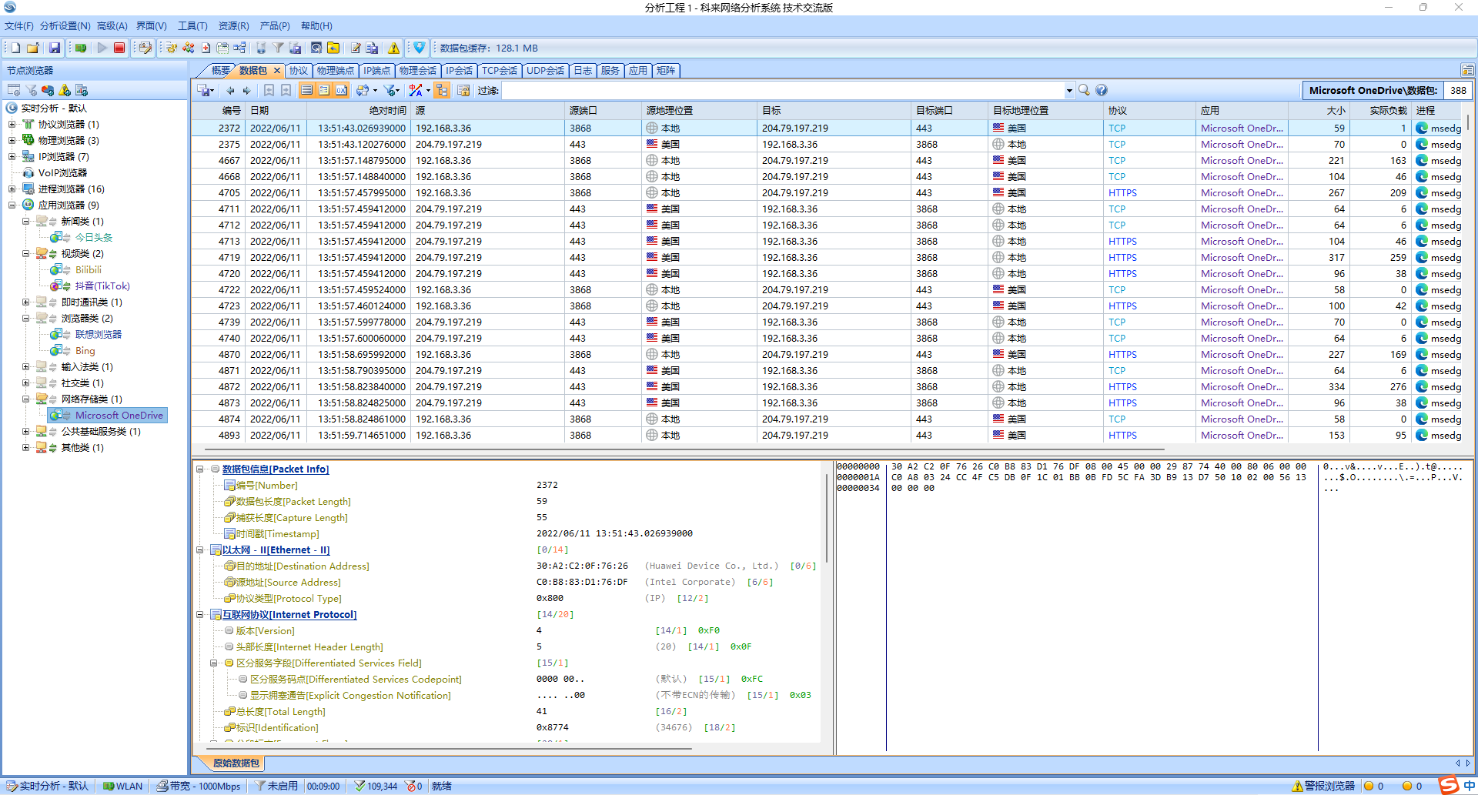Click the blue shield icon in toolbar
Image resolution: width=1478 pixels, height=795 pixels.
(419, 48)
